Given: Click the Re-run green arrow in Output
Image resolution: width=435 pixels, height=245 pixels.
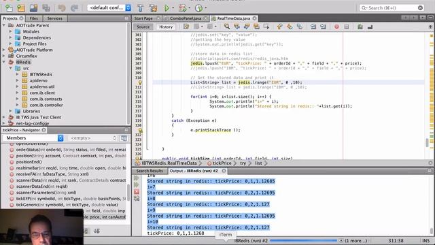Looking at the screenshot, I should [x=137, y=178].
